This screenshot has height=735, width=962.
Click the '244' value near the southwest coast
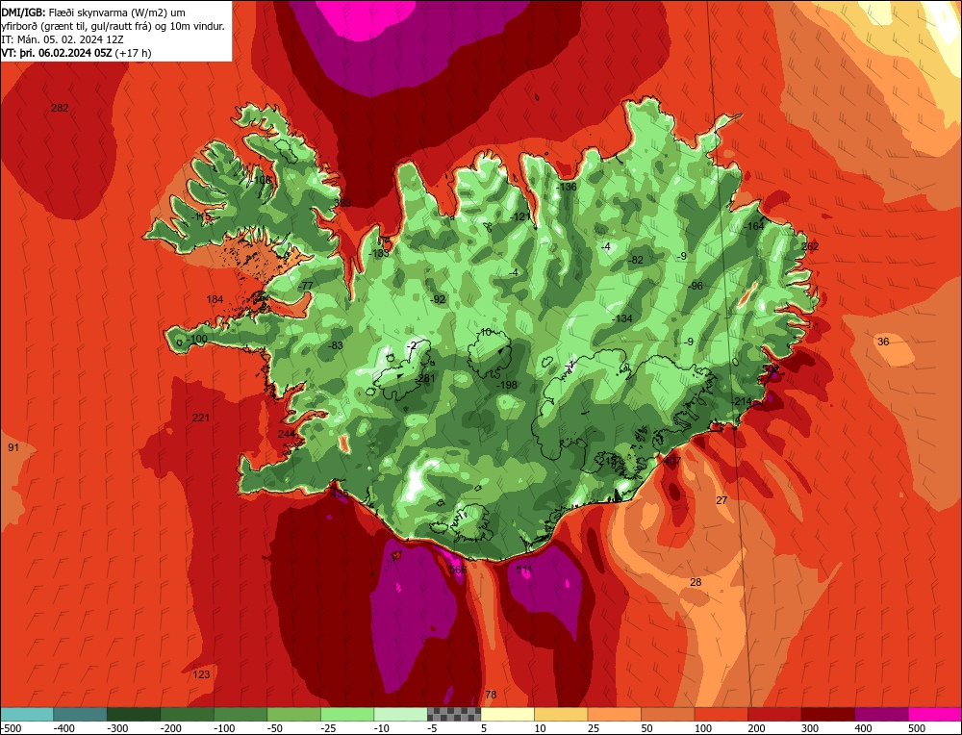pyautogui.click(x=287, y=434)
